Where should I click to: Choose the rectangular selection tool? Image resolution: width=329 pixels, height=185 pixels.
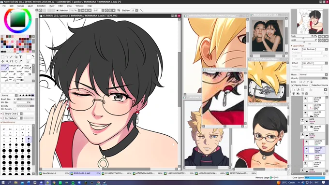pos(2,57)
